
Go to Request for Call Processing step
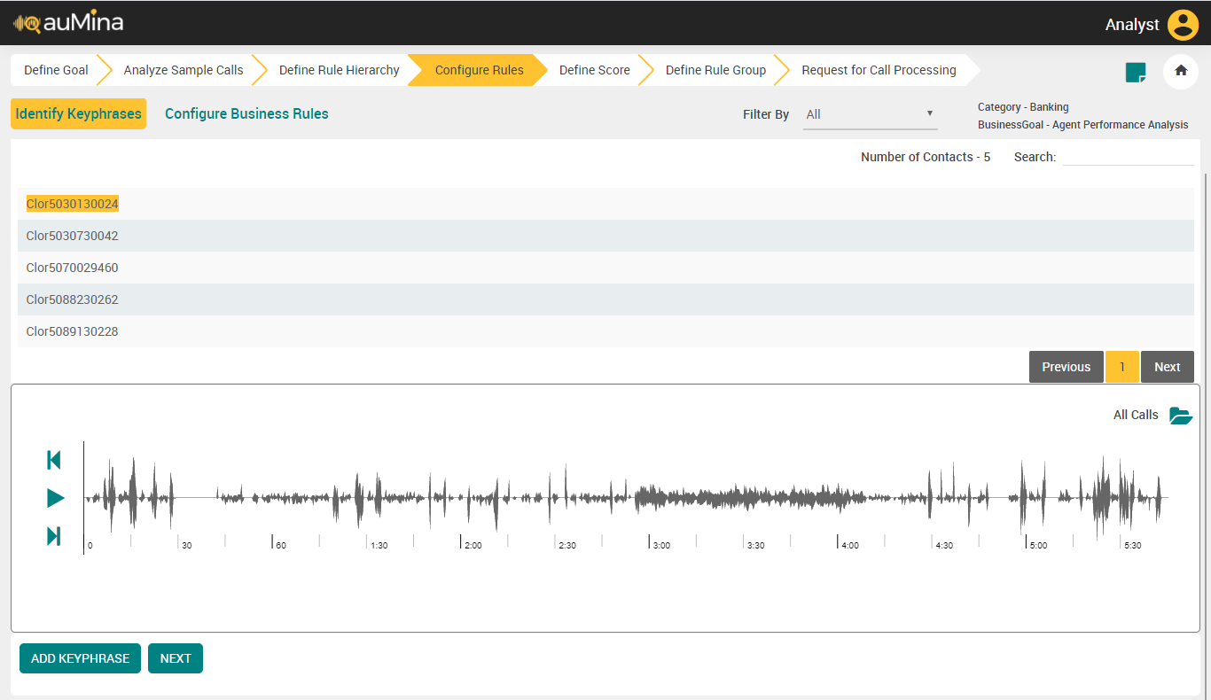(879, 70)
